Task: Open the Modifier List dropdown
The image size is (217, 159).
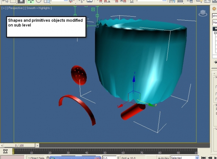Action: click(x=214, y=22)
